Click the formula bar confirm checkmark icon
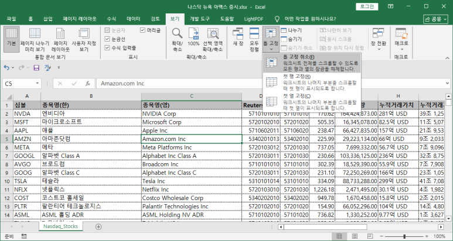The width and height of the screenshot is (453, 241). 74,84
